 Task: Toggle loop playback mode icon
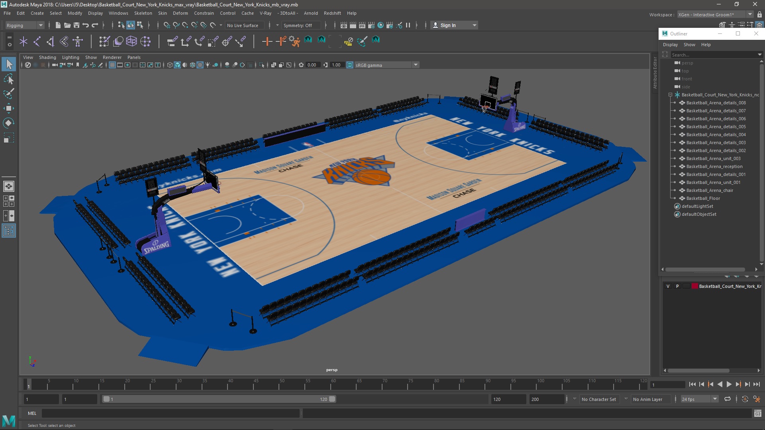pos(728,399)
